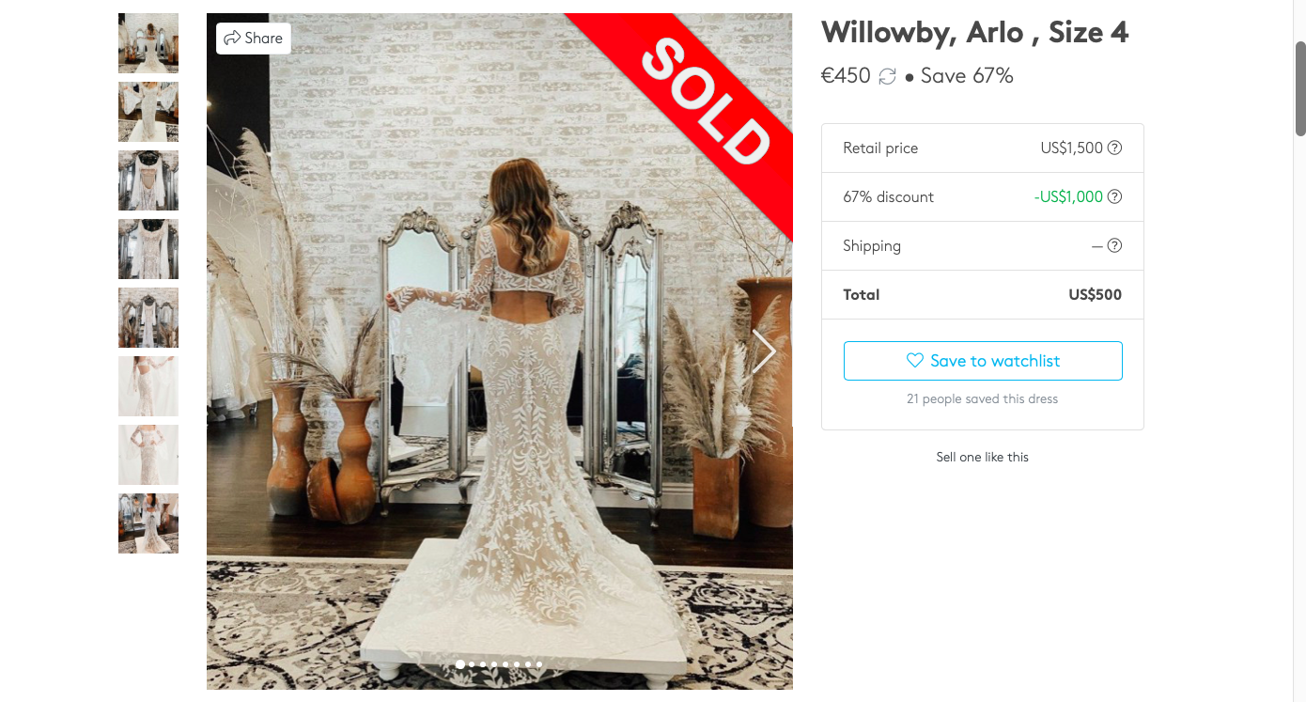This screenshot has width=1306, height=702.
Task: Select the fifth thumbnail with the mirror
Action: tap(148, 318)
